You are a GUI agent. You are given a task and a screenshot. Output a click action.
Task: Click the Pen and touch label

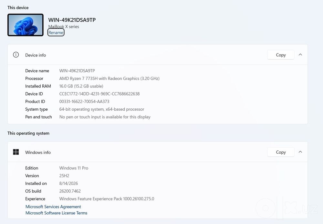(38, 117)
